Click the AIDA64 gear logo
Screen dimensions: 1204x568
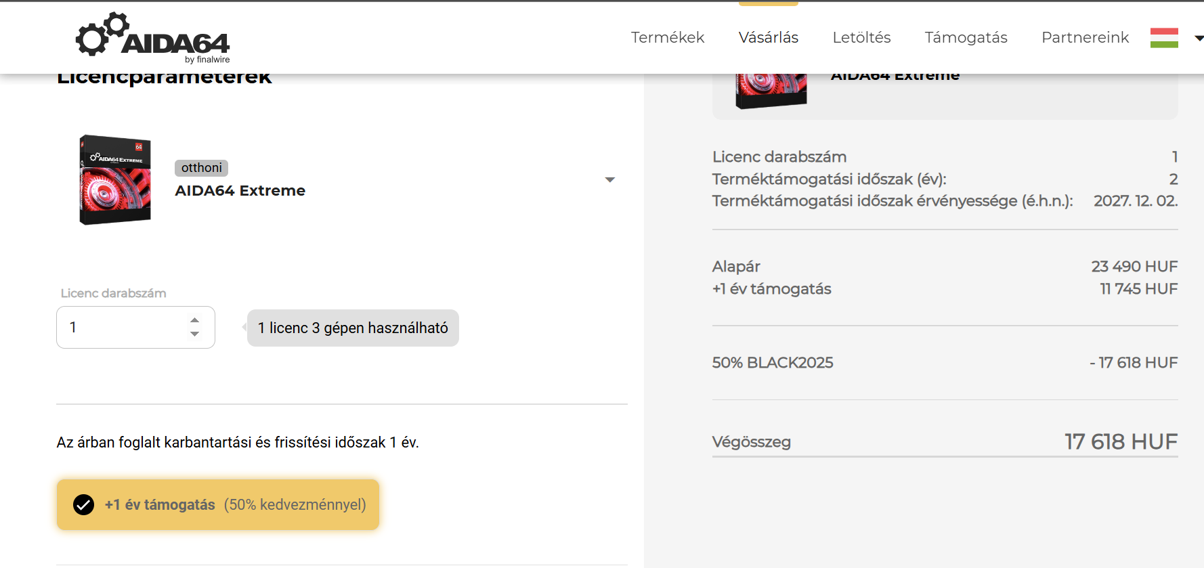[153, 38]
